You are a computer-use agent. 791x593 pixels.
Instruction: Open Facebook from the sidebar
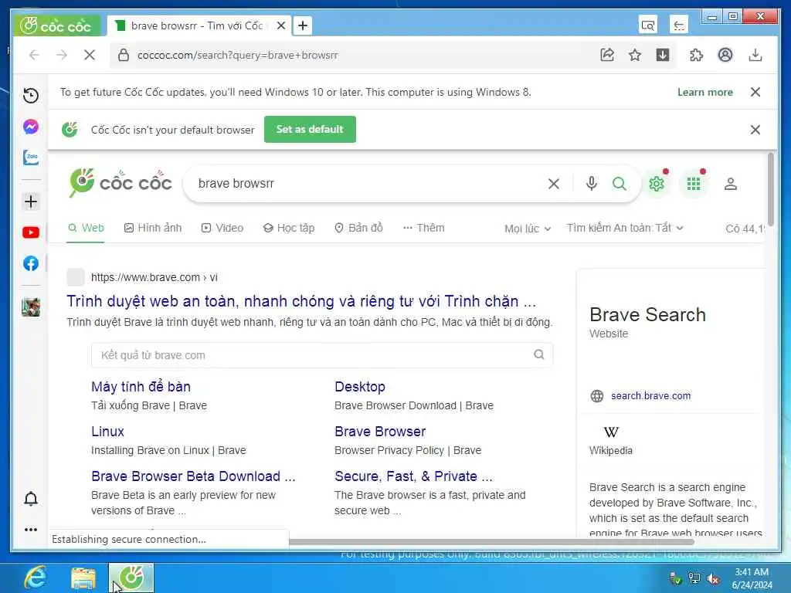pos(31,263)
